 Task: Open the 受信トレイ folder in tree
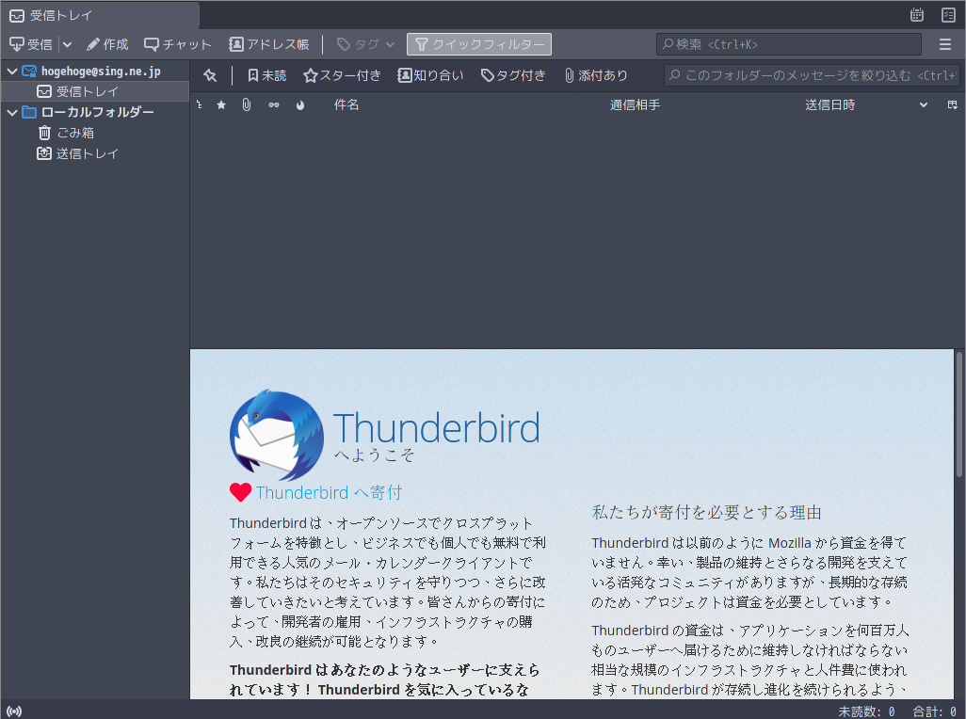point(95,91)
